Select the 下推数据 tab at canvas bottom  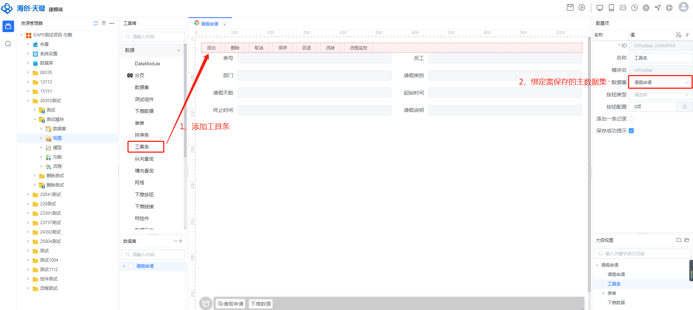[x=261, y=304]
